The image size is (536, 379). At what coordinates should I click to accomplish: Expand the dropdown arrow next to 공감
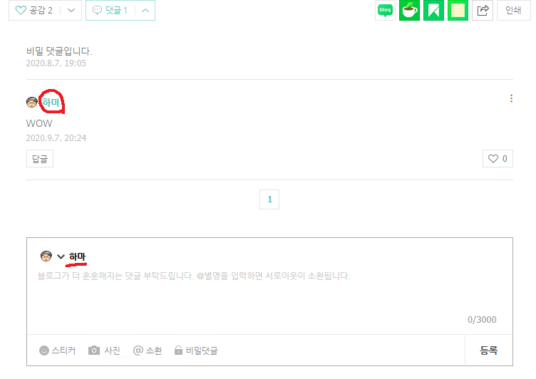[71, 10]
